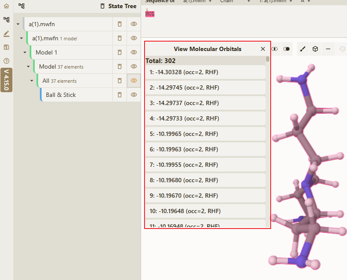
Task: Select the pencil edit icon in sidebar
Action: pyautogui.click(x=6, y=33)
